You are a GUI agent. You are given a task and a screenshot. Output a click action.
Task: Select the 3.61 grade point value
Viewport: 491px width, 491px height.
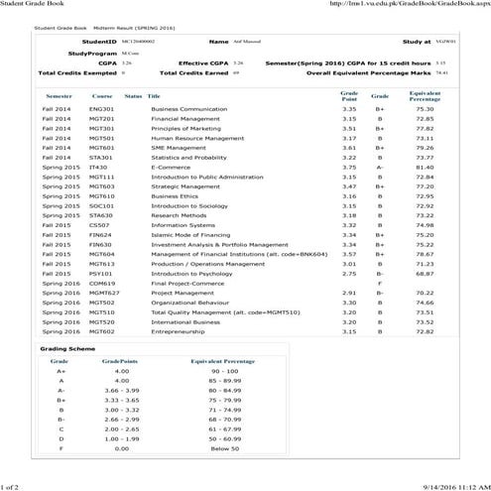(349, 148)
